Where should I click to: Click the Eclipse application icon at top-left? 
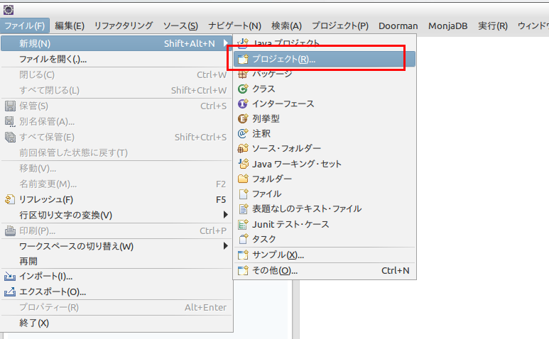[9, 10]
